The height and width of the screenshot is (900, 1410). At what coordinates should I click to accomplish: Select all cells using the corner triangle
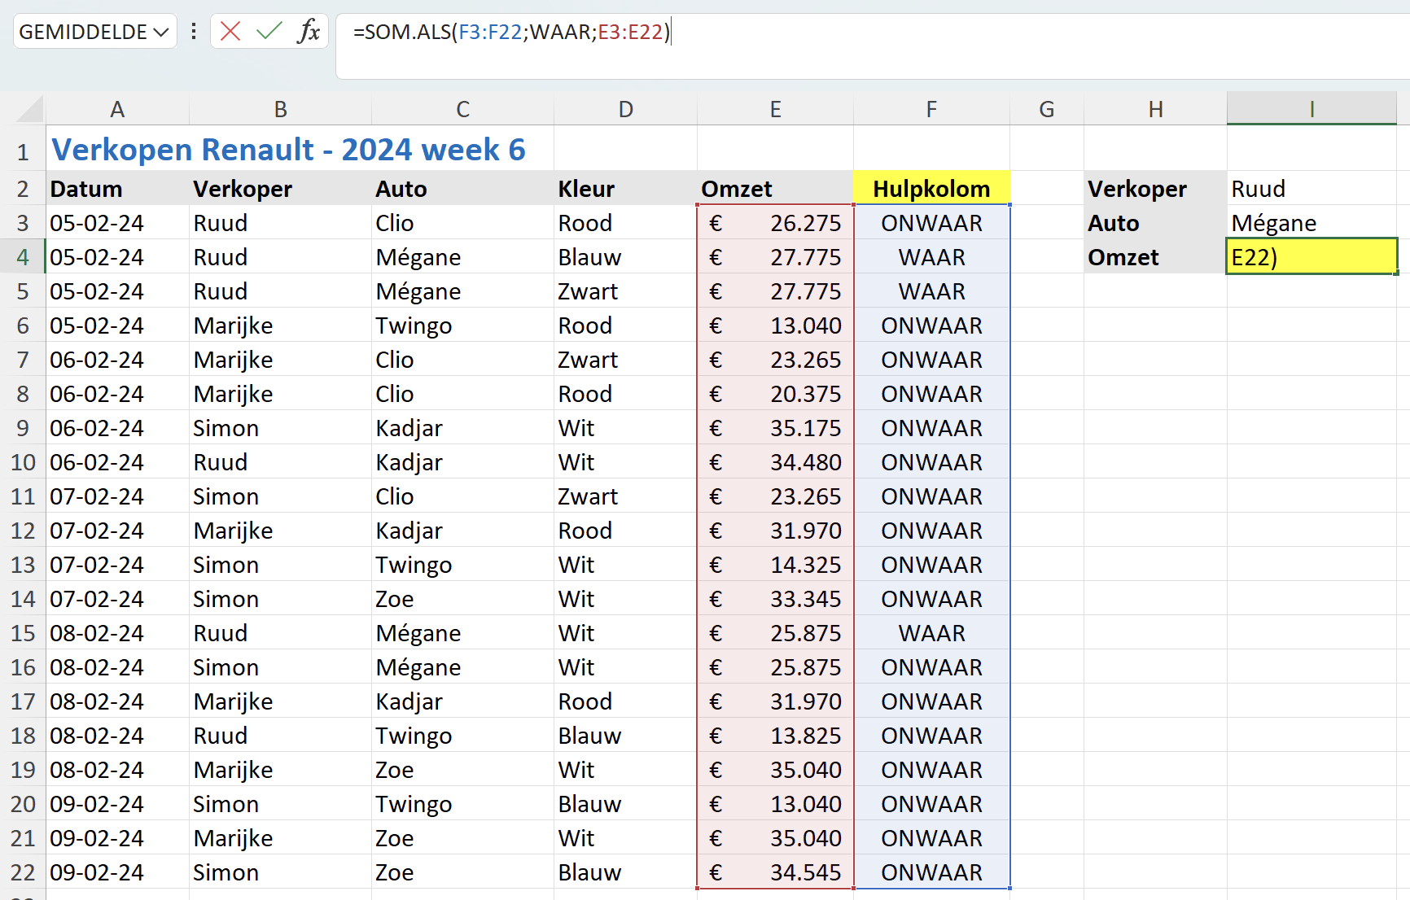click(29, 109)
